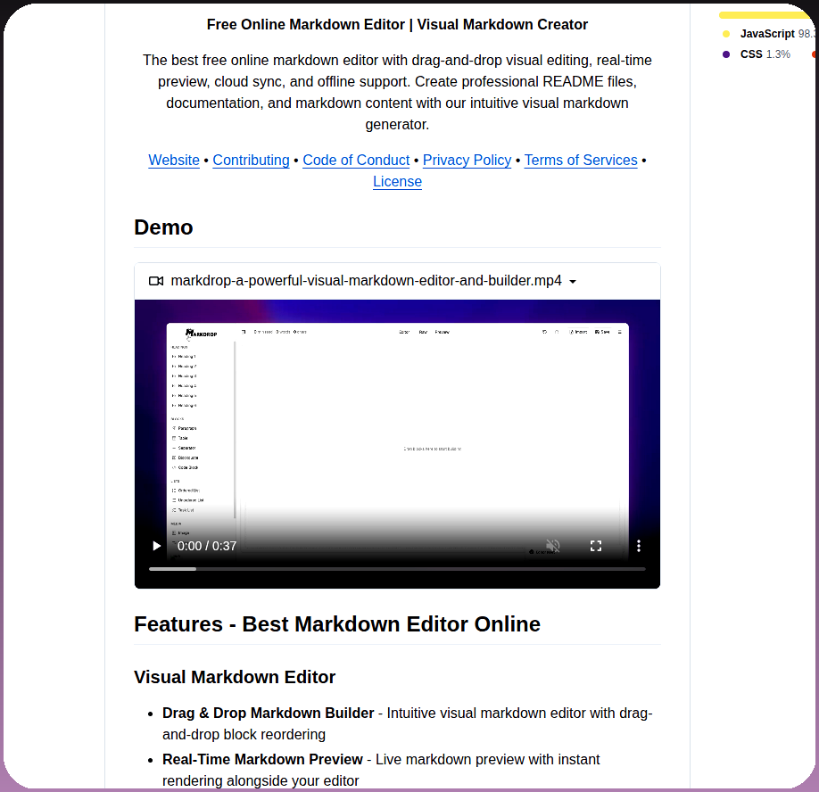Click the 'Features - Best Markdown Editor Online' heading
Screen dimensions: 819x792
coord(337,624)
